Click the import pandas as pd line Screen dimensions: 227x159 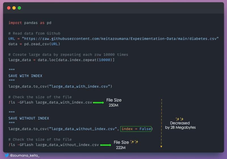[30, 22]
